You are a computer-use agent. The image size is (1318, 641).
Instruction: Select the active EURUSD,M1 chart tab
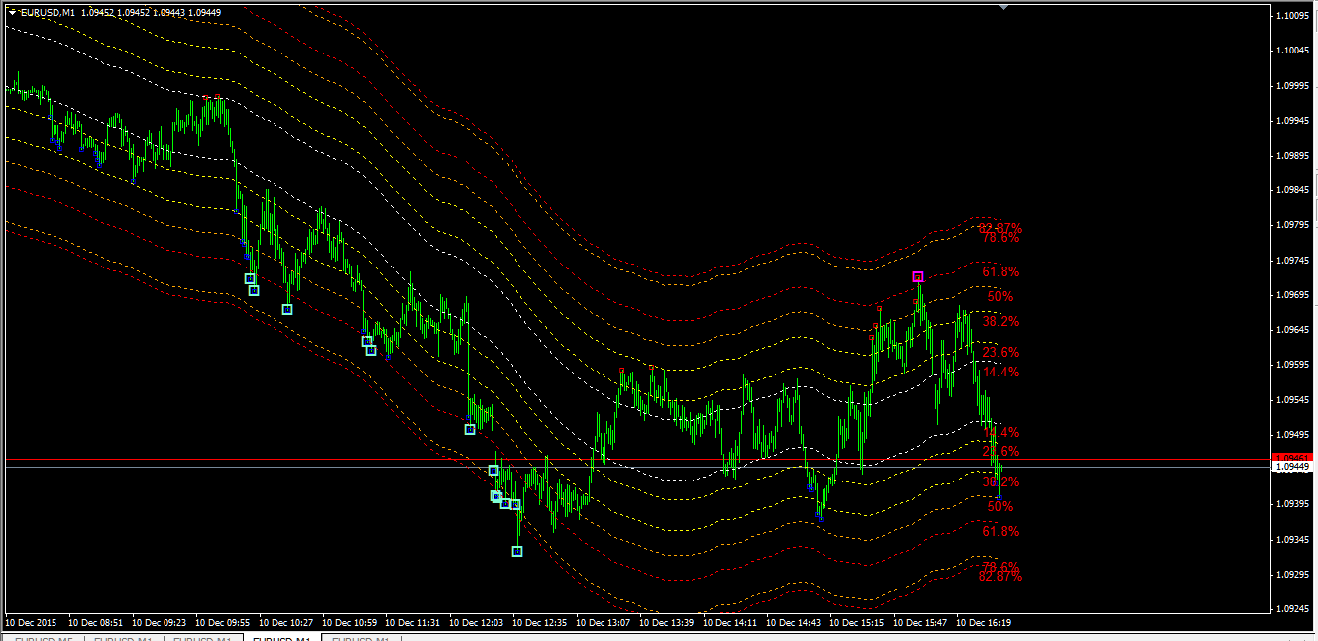281,639
